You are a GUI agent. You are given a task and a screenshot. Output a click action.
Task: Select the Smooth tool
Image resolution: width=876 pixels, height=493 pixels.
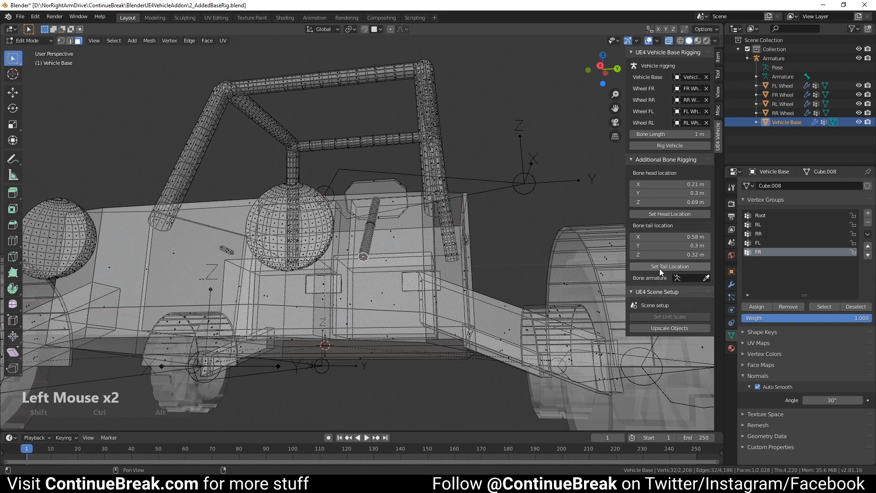tap(13, 304)
